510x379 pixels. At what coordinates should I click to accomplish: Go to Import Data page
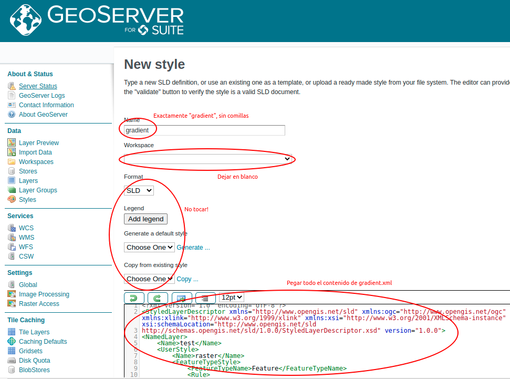(x=35, y=152)
